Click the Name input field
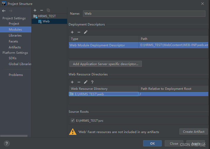This screenshot has height=149, width=210. click(x=144, y=14)
